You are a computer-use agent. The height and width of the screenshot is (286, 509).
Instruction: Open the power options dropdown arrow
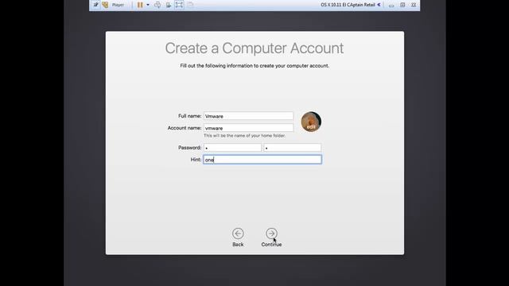tap(148, 5)
